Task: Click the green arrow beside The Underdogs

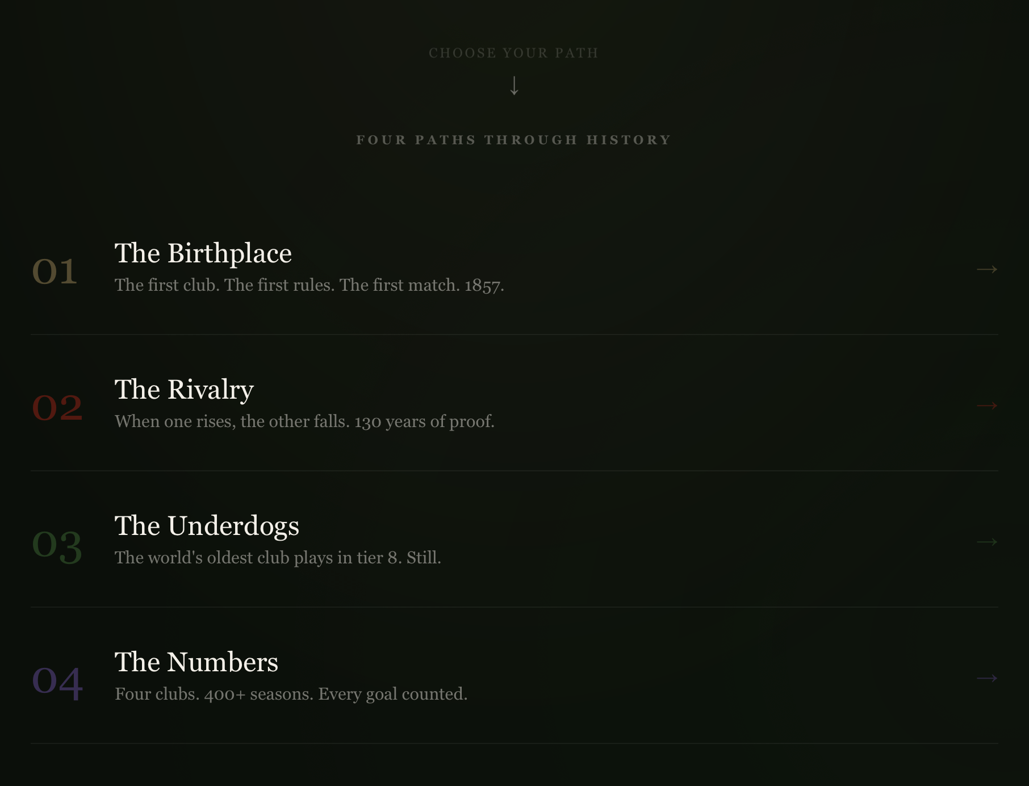Action: [x=986, y=542]
